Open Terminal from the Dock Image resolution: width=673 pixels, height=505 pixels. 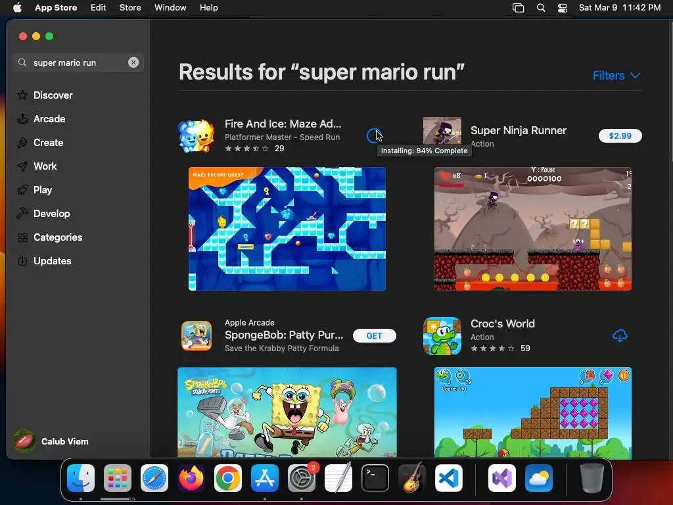[375, 478]
